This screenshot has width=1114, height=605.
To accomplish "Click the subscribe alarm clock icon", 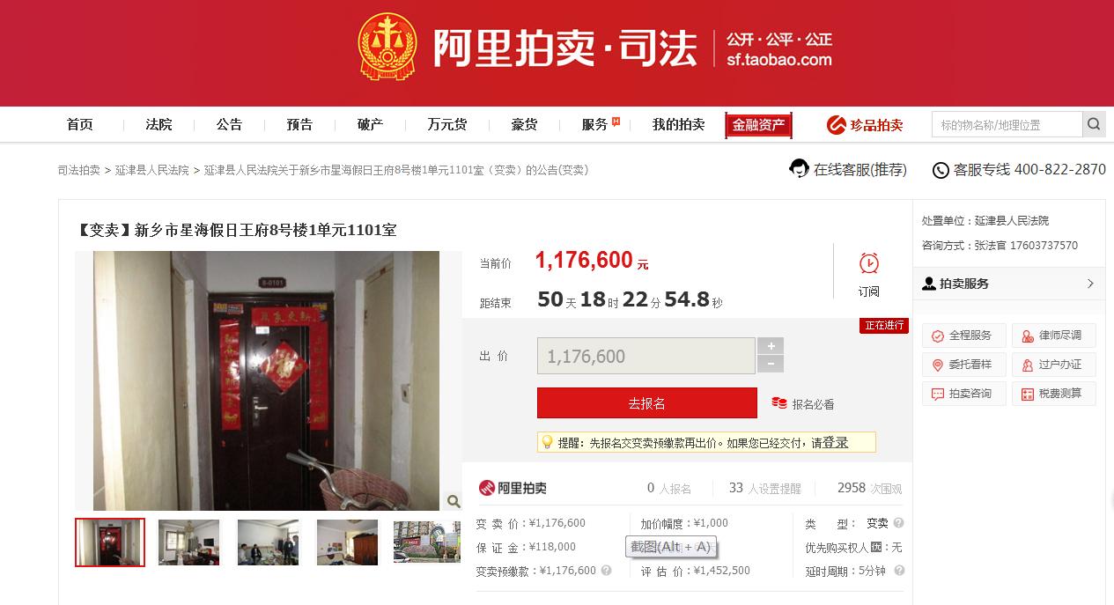I will click(869, 263).
